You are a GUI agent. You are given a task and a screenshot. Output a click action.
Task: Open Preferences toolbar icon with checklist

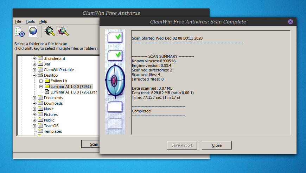(x=20, y=32)
